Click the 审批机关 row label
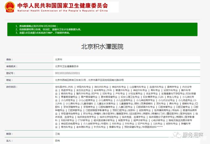The image size is (210, 144). pyautogui.click(x=11, y=66)
